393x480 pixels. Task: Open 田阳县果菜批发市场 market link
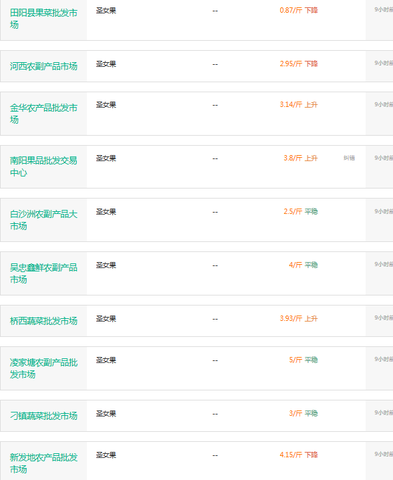coord(43,19)
